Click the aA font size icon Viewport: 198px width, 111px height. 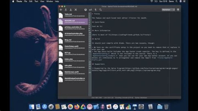[x=90, y=10]
